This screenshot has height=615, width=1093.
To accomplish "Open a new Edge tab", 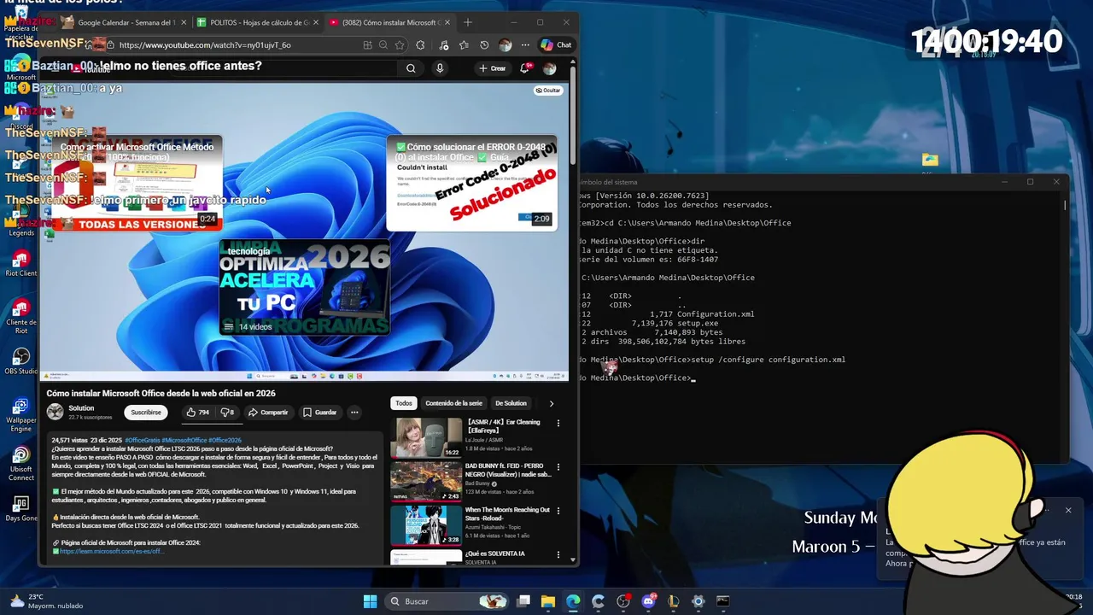I will coord(467,22).
